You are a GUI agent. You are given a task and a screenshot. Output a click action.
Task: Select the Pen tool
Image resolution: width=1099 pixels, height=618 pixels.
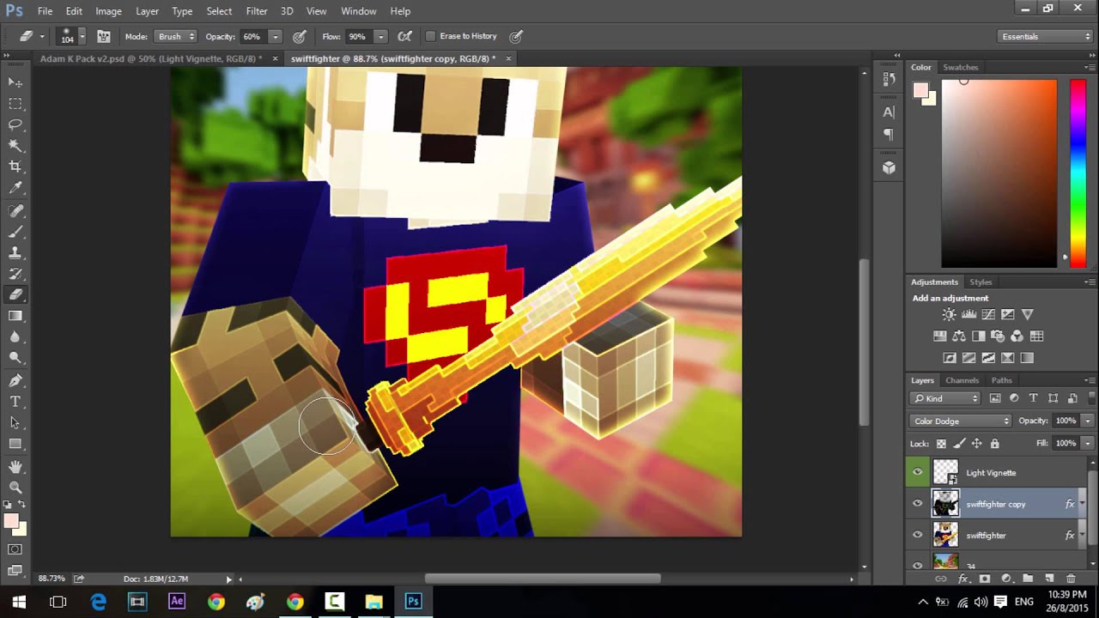pyautogui.click(x=15, y=381)
